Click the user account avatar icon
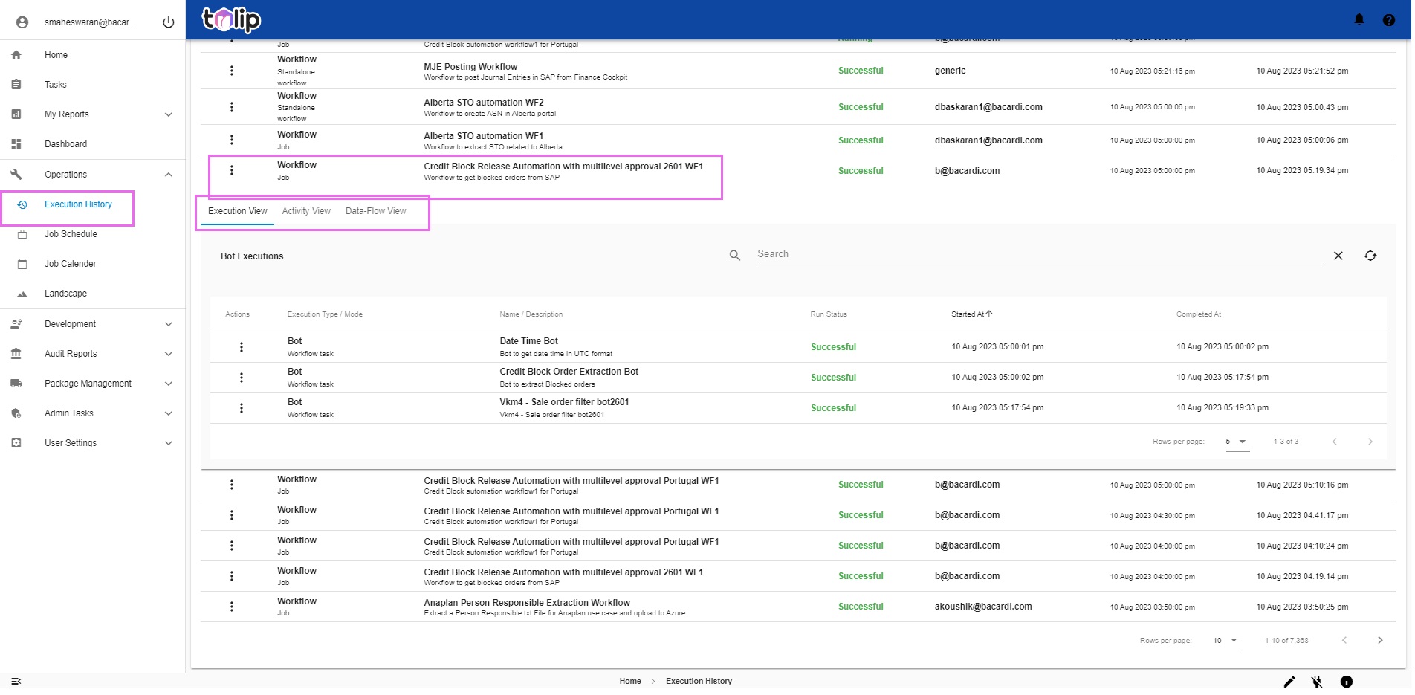The image size is (1415, 695). tap(22, 22)
